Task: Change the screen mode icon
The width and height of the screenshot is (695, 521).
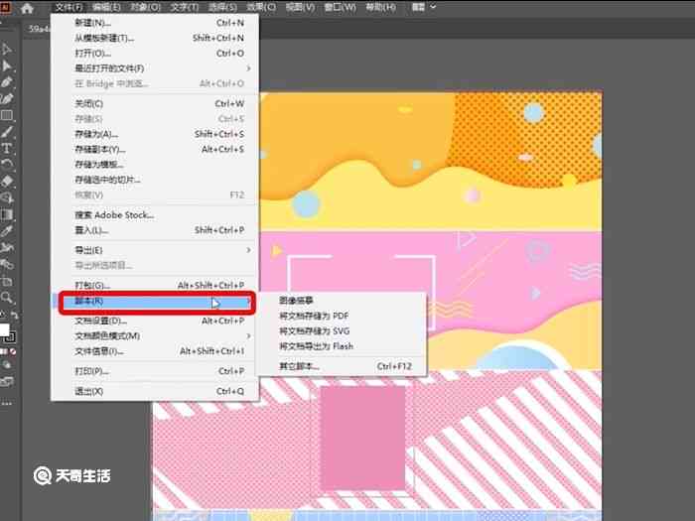Action: [7, 381]
